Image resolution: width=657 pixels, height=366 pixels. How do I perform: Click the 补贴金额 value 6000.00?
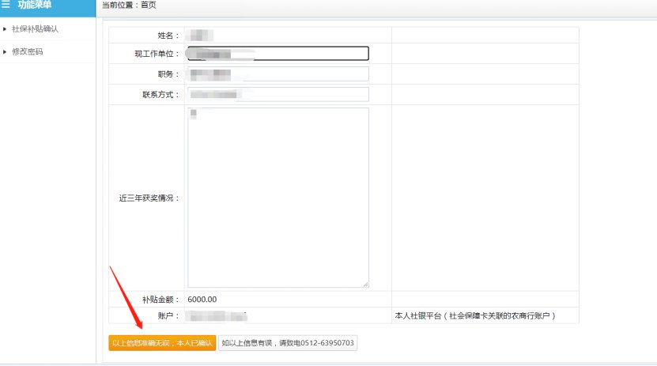[202, 300]
